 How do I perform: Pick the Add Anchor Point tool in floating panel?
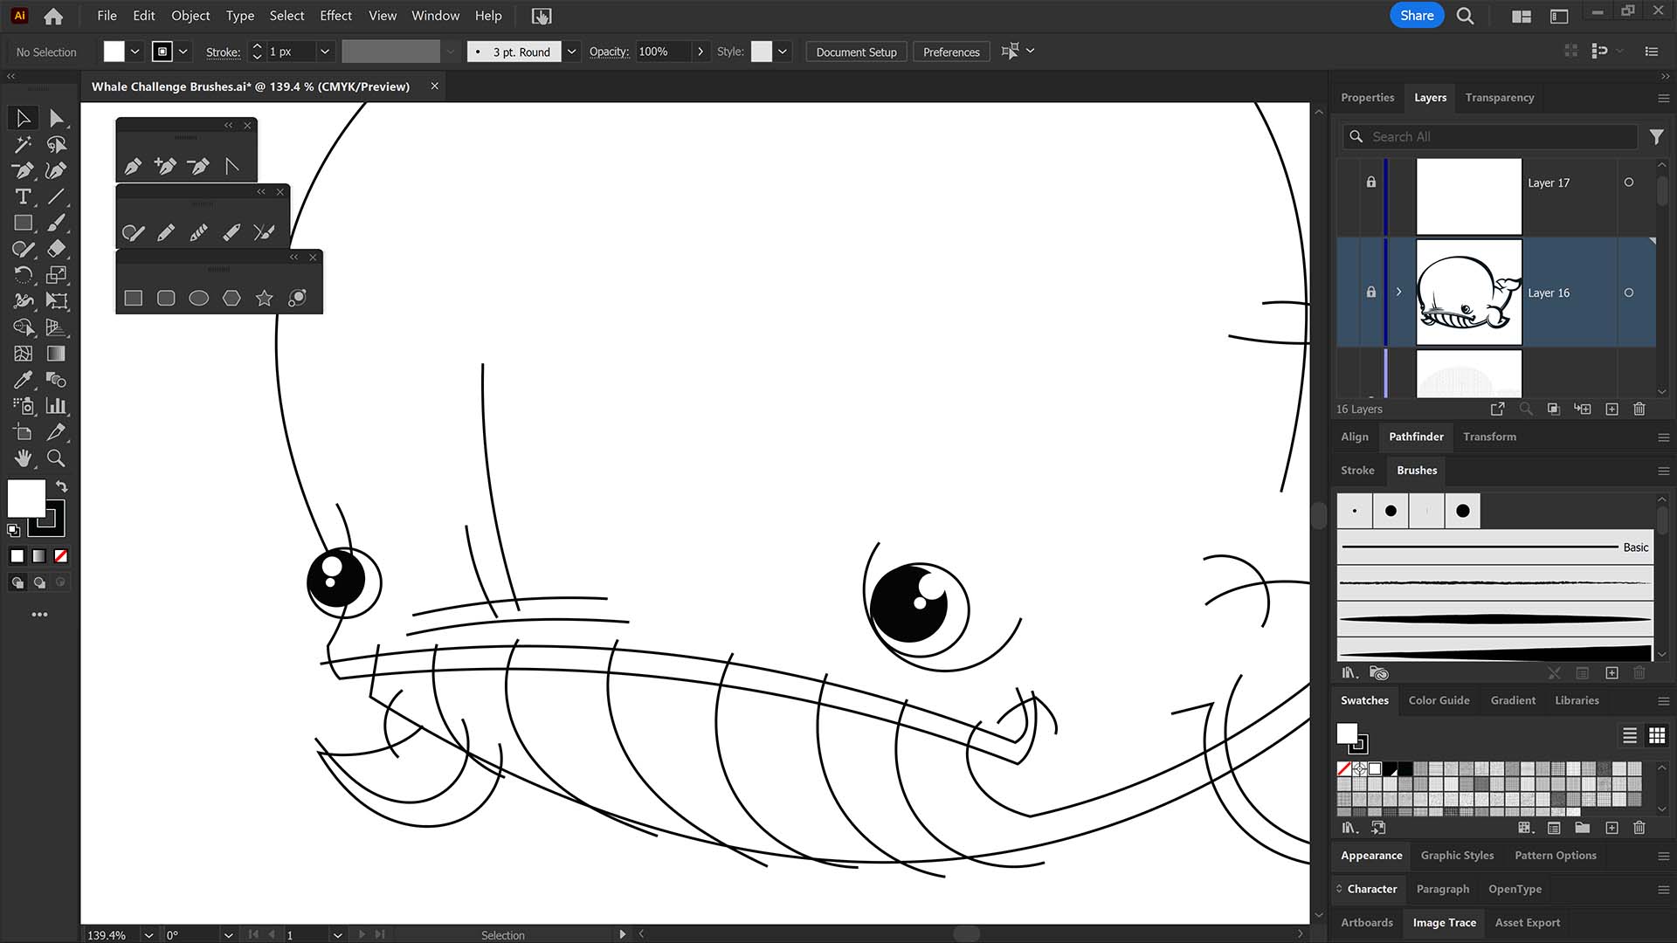click(x=165, y=166)
